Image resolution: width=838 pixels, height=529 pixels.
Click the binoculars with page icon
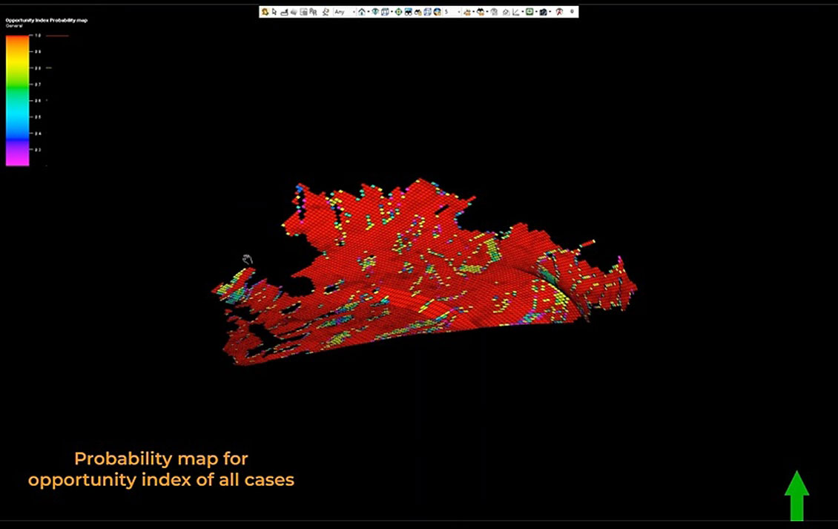tap(418, 12)
